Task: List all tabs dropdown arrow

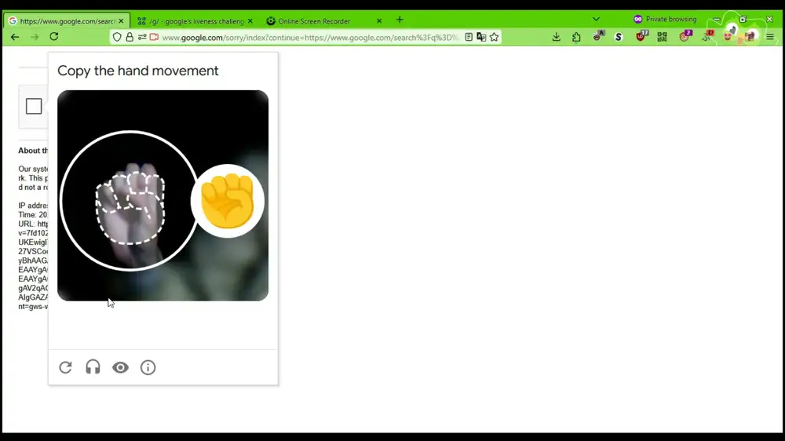Action: pyautogui.click(x=596, y=20)
